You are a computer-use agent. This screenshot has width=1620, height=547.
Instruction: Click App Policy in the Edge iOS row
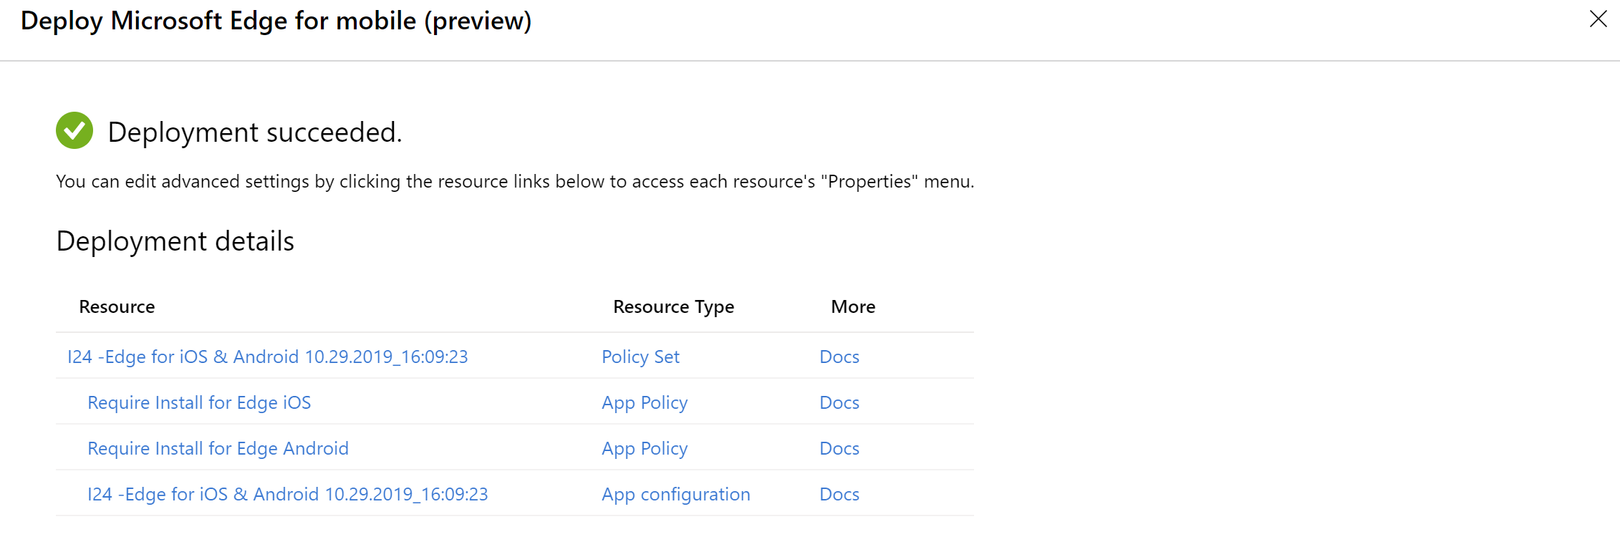pos(645,402)
